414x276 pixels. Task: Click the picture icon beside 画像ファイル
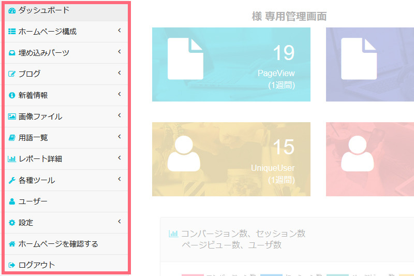point(12,117)
